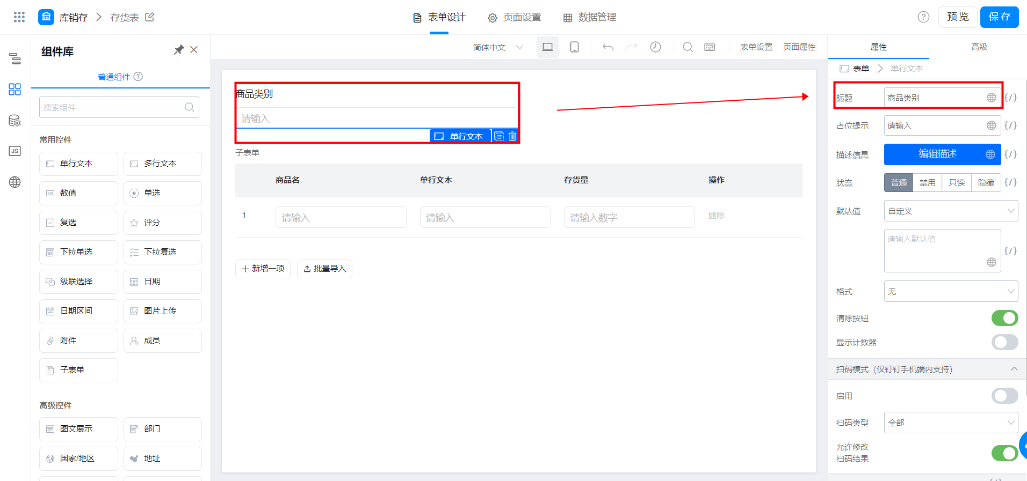Viewport: 1027px width, 481px height.
Task: Open the help question mark icon
Action: point(923,17)
